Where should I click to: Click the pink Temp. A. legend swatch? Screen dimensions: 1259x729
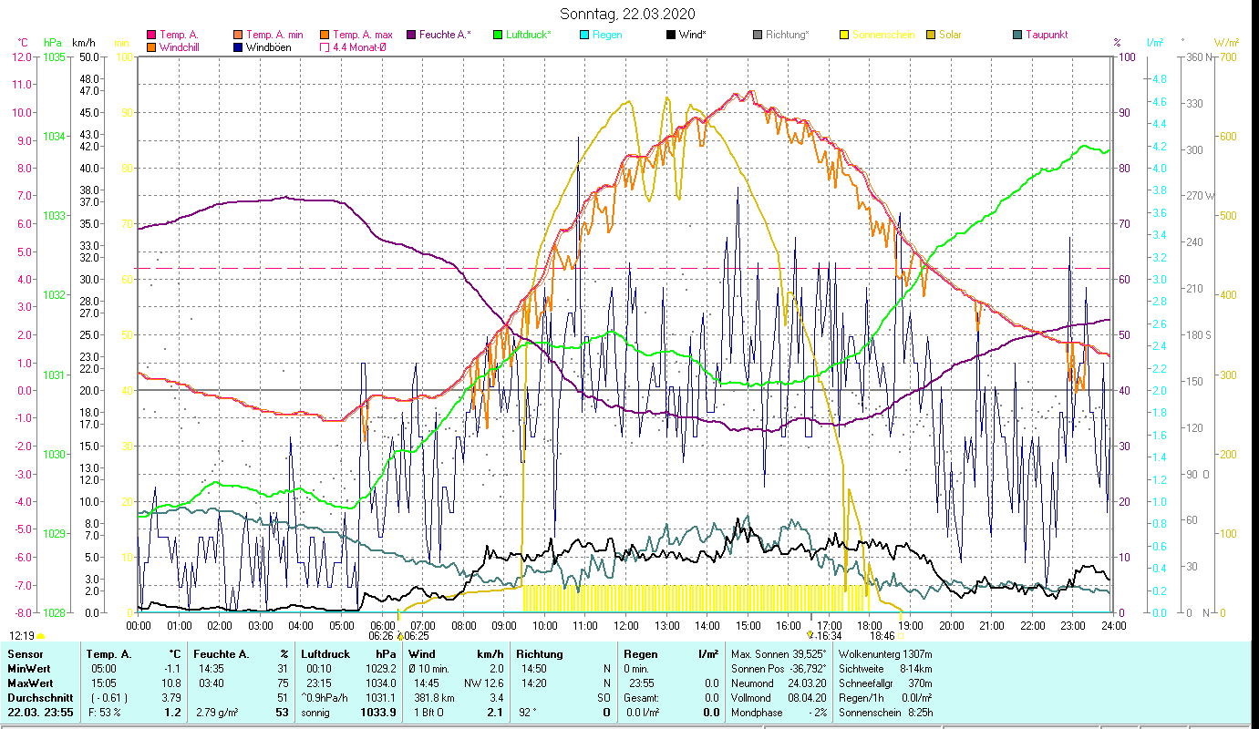coord(151,36)
